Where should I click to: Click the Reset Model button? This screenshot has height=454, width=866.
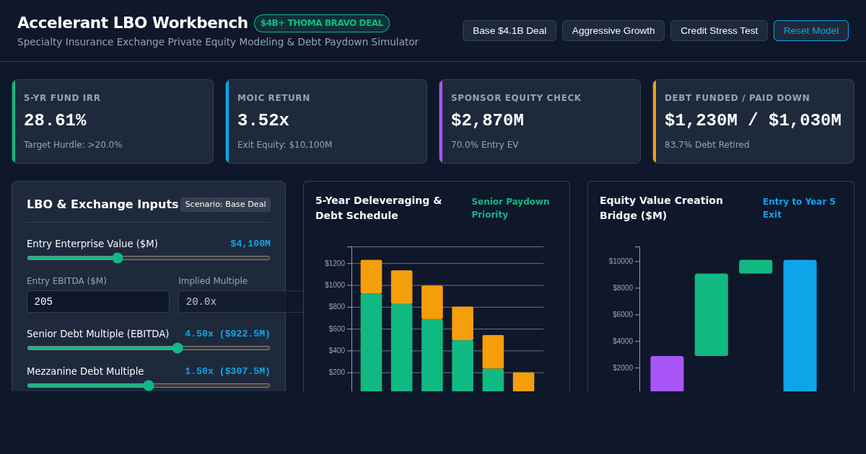[x=811, y=30]
